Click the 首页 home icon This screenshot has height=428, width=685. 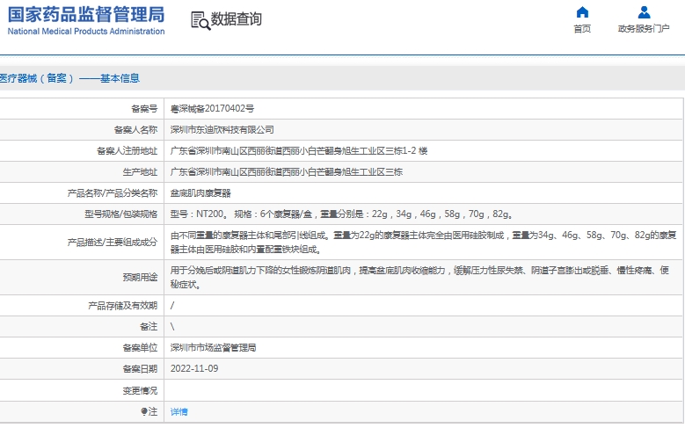pyautogui.click(x=582, y=11)
